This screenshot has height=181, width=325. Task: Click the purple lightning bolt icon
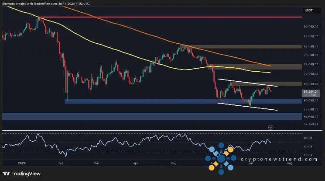coord(271,127)
